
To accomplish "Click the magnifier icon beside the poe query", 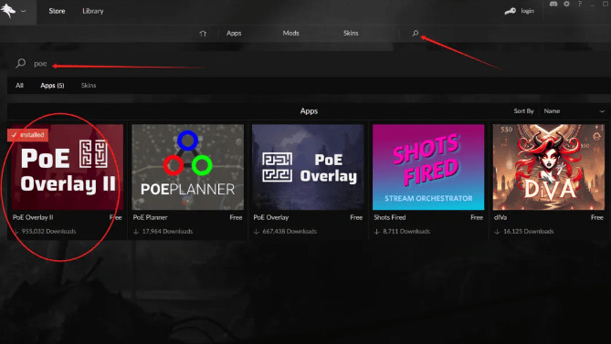I will pos(21,63).
